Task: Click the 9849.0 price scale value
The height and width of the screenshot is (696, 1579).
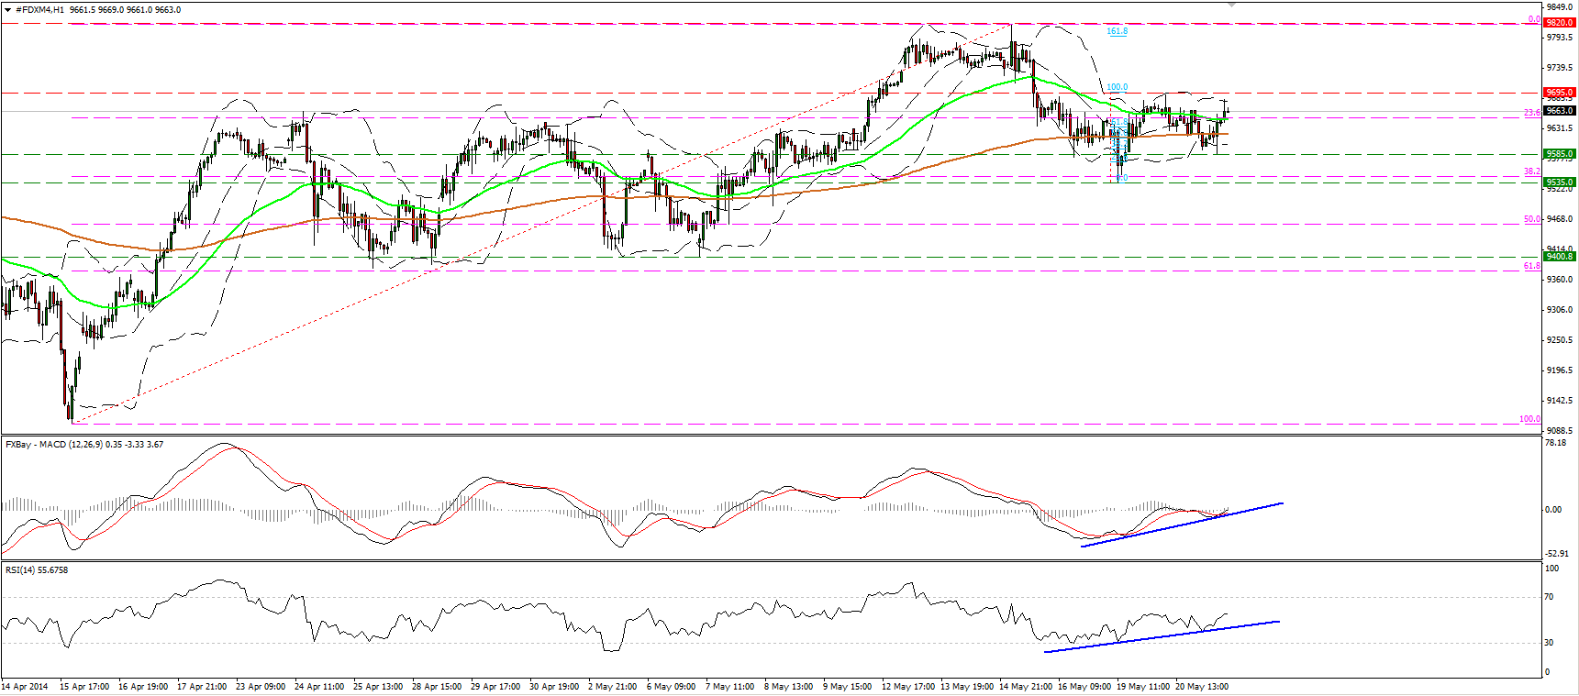Action: point(1559,7)
